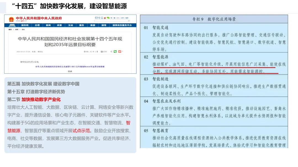Click the mobile phone icon in the header
The image size is (298, 167).
pos(102,18)
